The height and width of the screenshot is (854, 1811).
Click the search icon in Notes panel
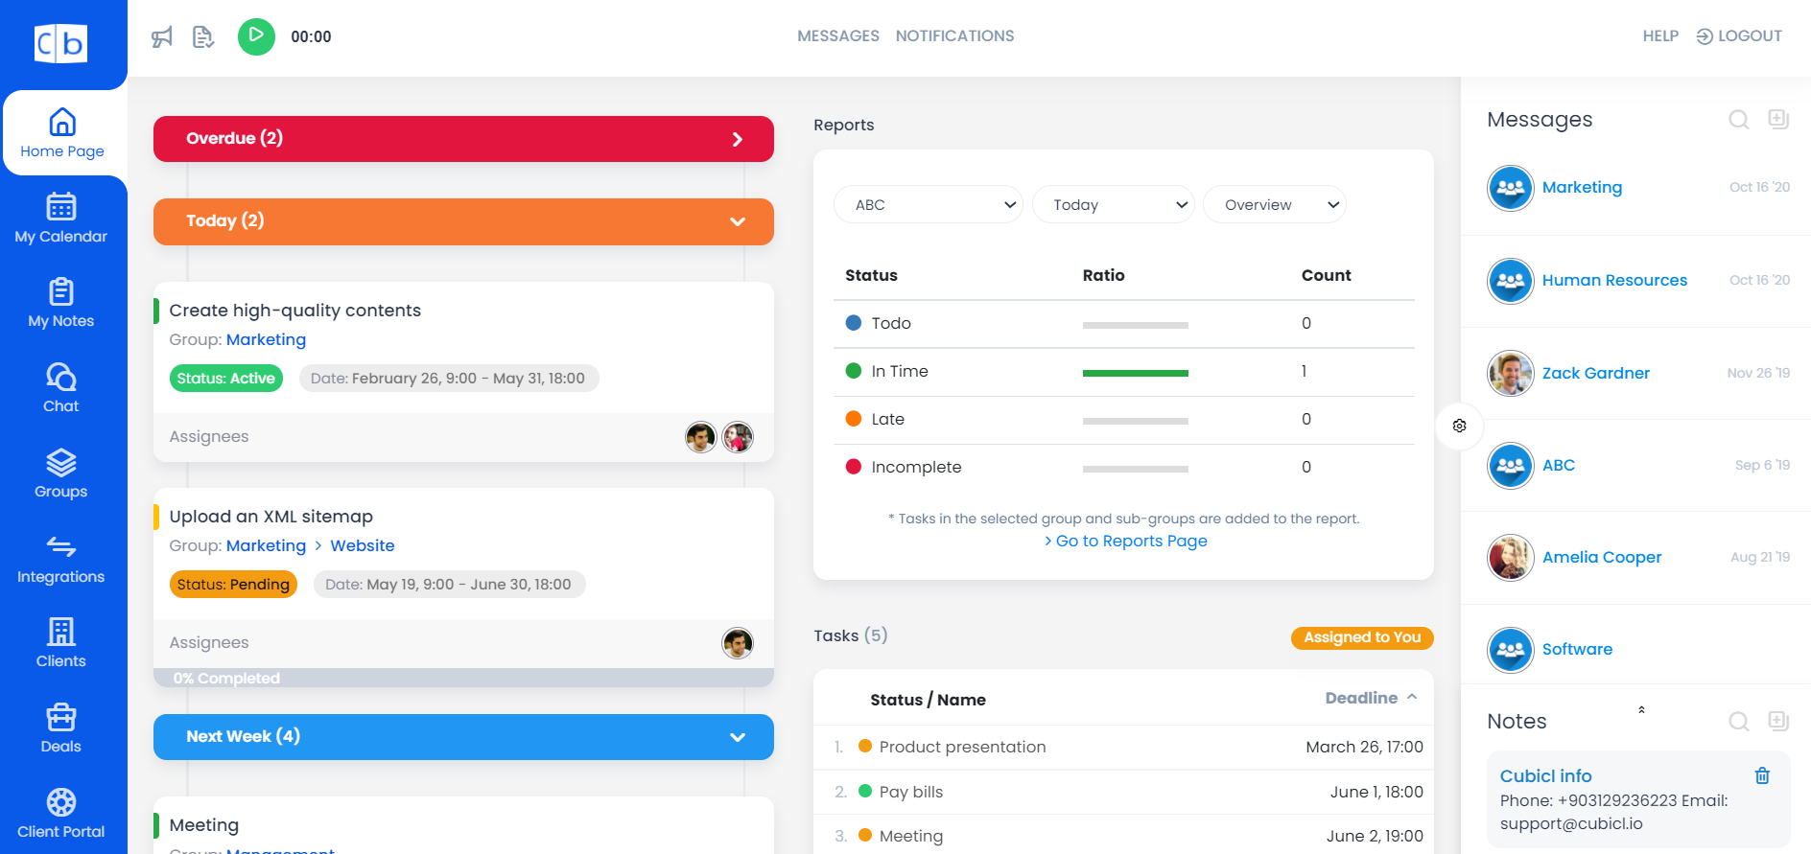tap(1739, 722)
